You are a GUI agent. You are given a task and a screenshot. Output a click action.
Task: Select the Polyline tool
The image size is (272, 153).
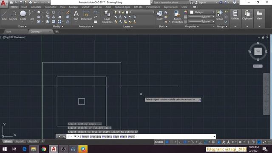(13, 15)
